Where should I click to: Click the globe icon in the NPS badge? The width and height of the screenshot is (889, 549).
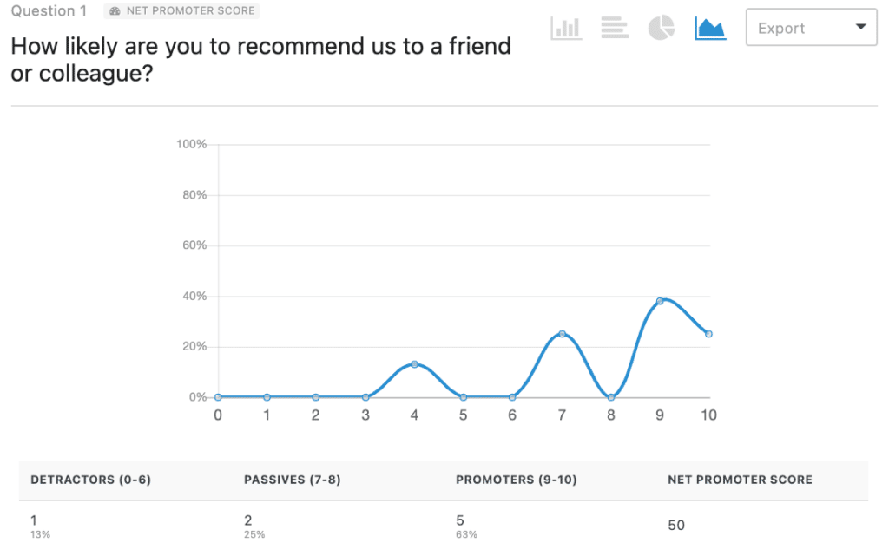pyautogui.click(x=114, y=11)
